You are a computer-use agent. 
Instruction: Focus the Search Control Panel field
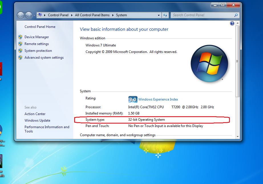coord(202,15)
